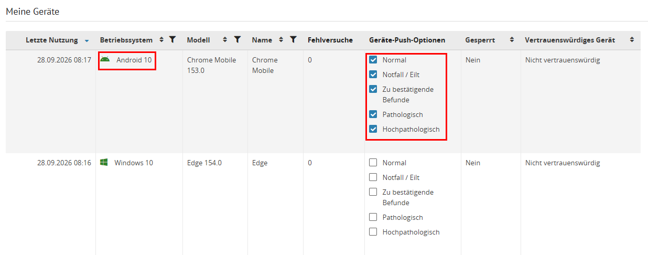Screen dimensions: 648x255
Task: Click the Geräte-Push-Optionen column header
Action: coord(407,40)
